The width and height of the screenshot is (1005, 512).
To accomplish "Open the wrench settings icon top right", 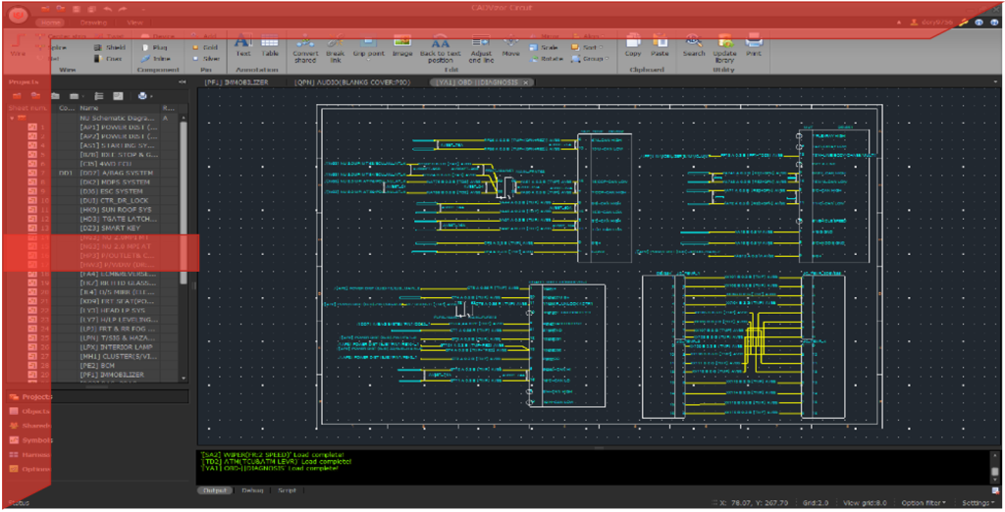I will pyautogui.click(x=964, y=22).
